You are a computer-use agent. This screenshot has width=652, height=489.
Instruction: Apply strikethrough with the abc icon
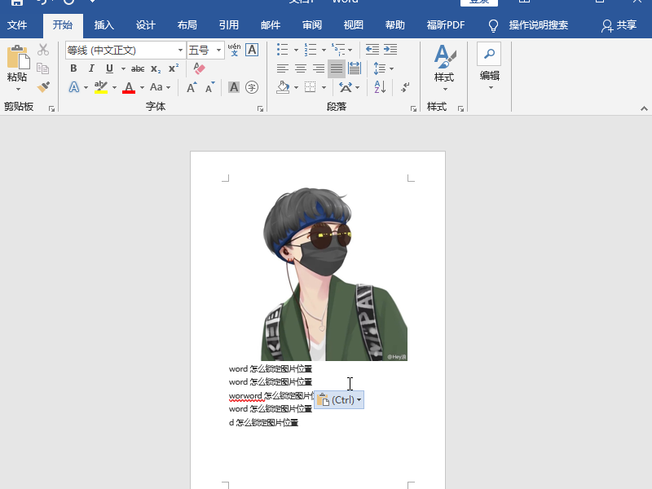pos(138,69)
